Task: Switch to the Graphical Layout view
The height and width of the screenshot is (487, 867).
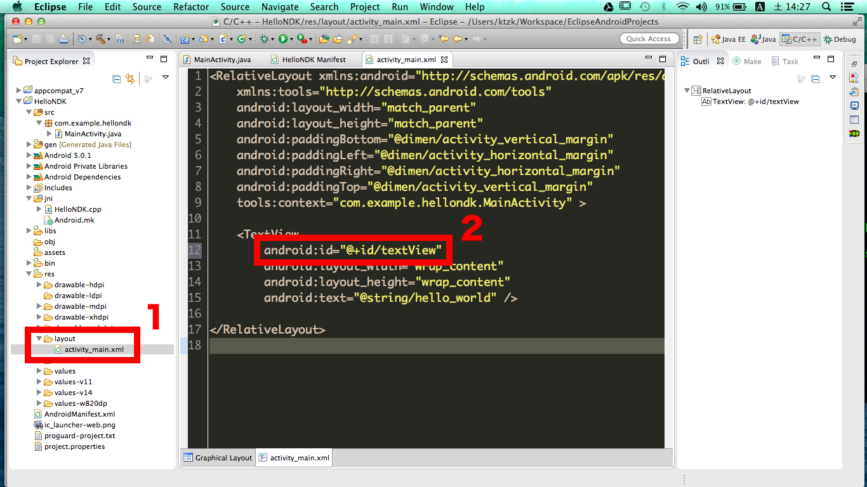Action: [x=217, y=457]
